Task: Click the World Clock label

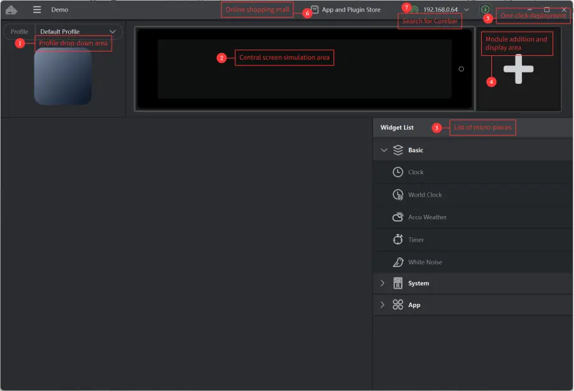Action: click(424, 195)
